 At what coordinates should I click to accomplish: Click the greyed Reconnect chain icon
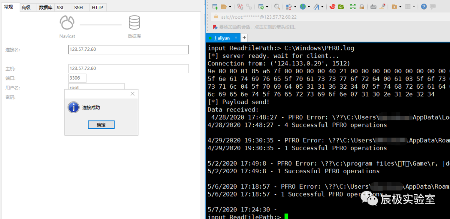point(249,7)
